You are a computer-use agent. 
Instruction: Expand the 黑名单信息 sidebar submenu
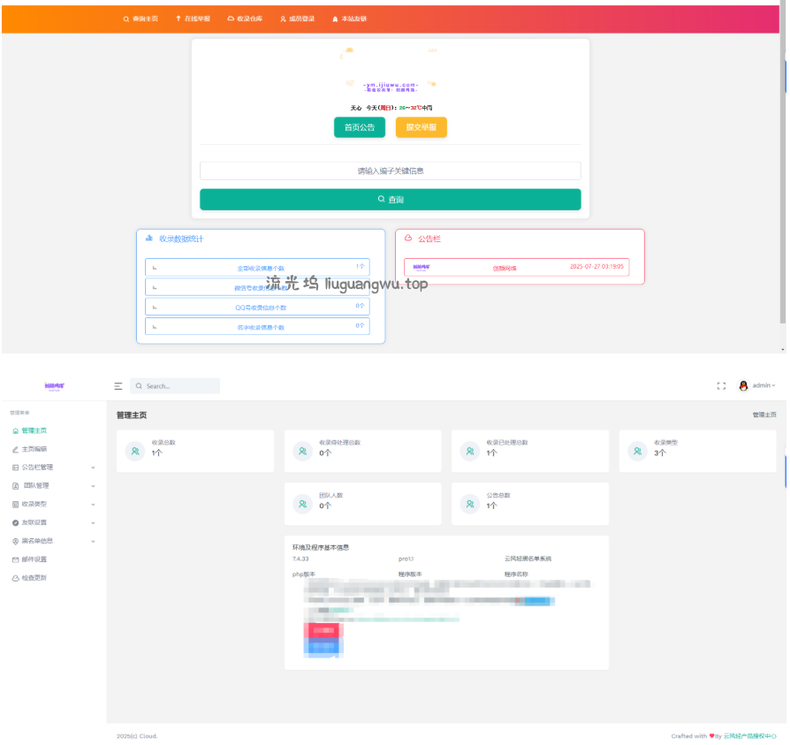pyautogui.click(x=93, y=541)
